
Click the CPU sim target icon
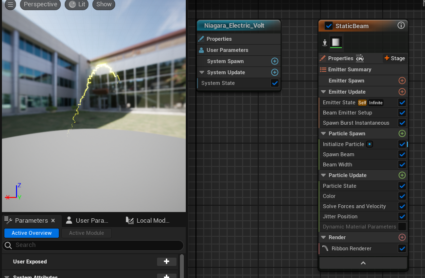tap(360, 58)
